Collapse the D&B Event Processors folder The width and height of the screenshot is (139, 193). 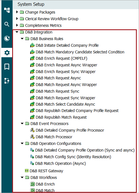coord(22,123)
